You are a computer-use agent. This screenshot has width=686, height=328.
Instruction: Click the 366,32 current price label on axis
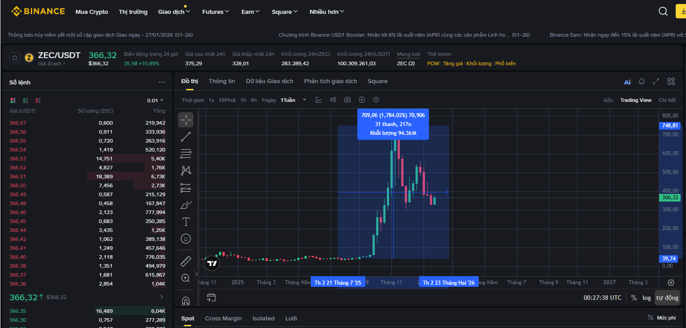[670, 198]
